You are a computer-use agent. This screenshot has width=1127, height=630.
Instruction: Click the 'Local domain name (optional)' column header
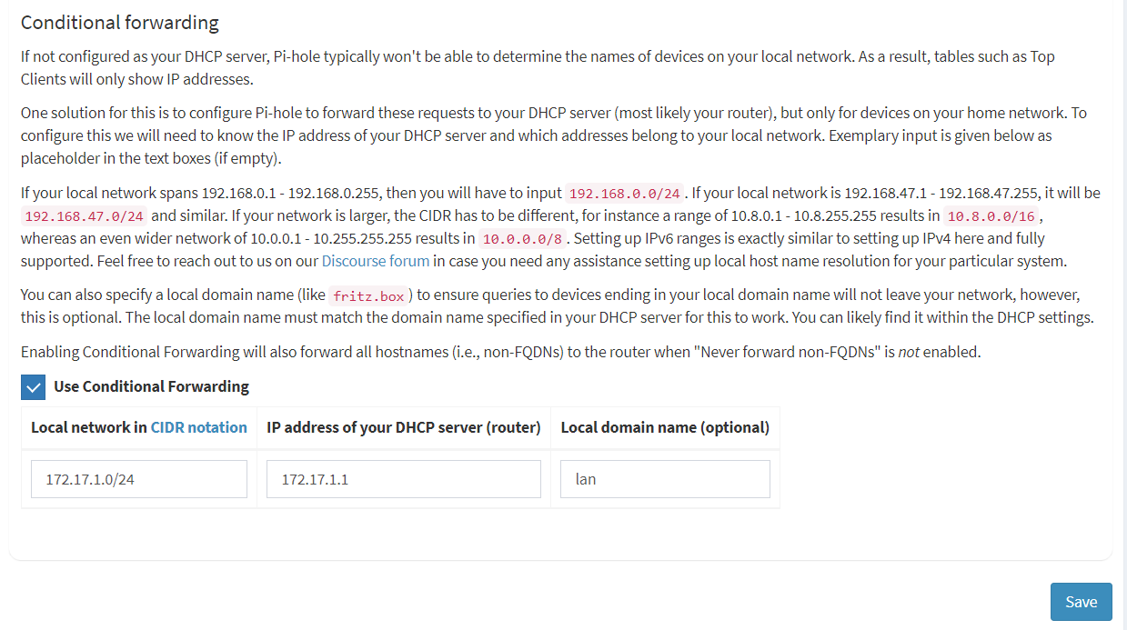[665, 427]
